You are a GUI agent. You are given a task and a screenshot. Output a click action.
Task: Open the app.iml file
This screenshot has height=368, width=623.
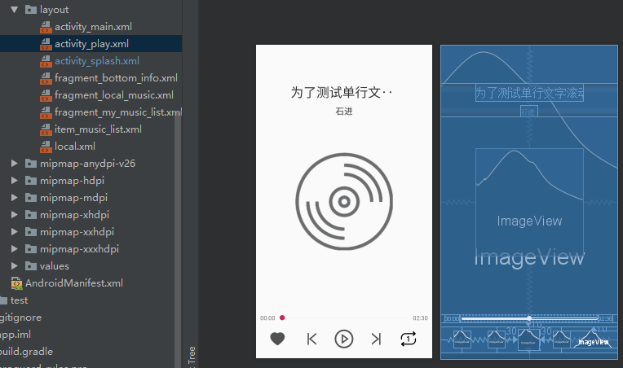(x=15, y=335)
